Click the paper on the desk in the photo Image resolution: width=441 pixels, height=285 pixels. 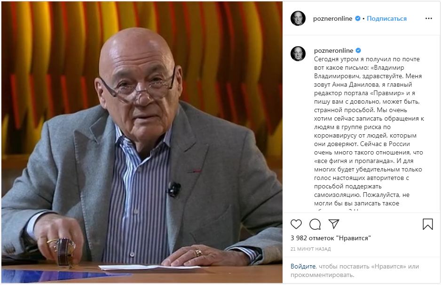coord(149,267)
